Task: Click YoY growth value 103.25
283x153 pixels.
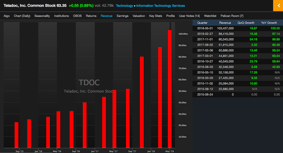Action: (275, 28)
